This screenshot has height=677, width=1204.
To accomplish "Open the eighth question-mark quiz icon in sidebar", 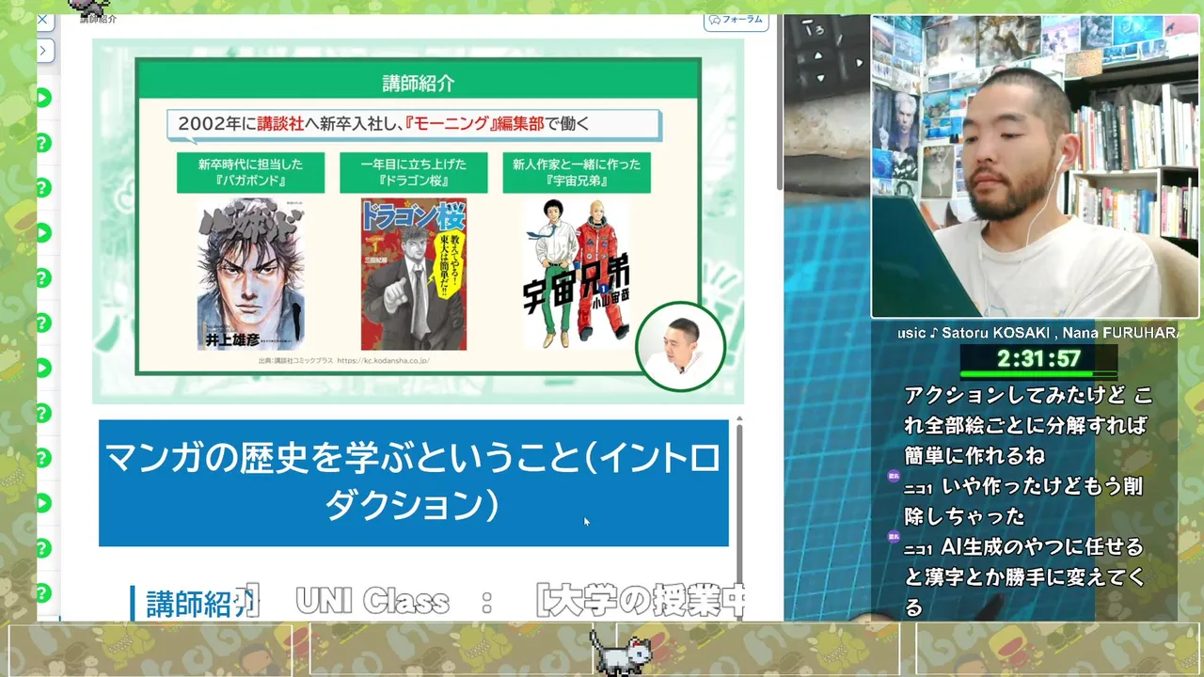I will click(43, 594).
